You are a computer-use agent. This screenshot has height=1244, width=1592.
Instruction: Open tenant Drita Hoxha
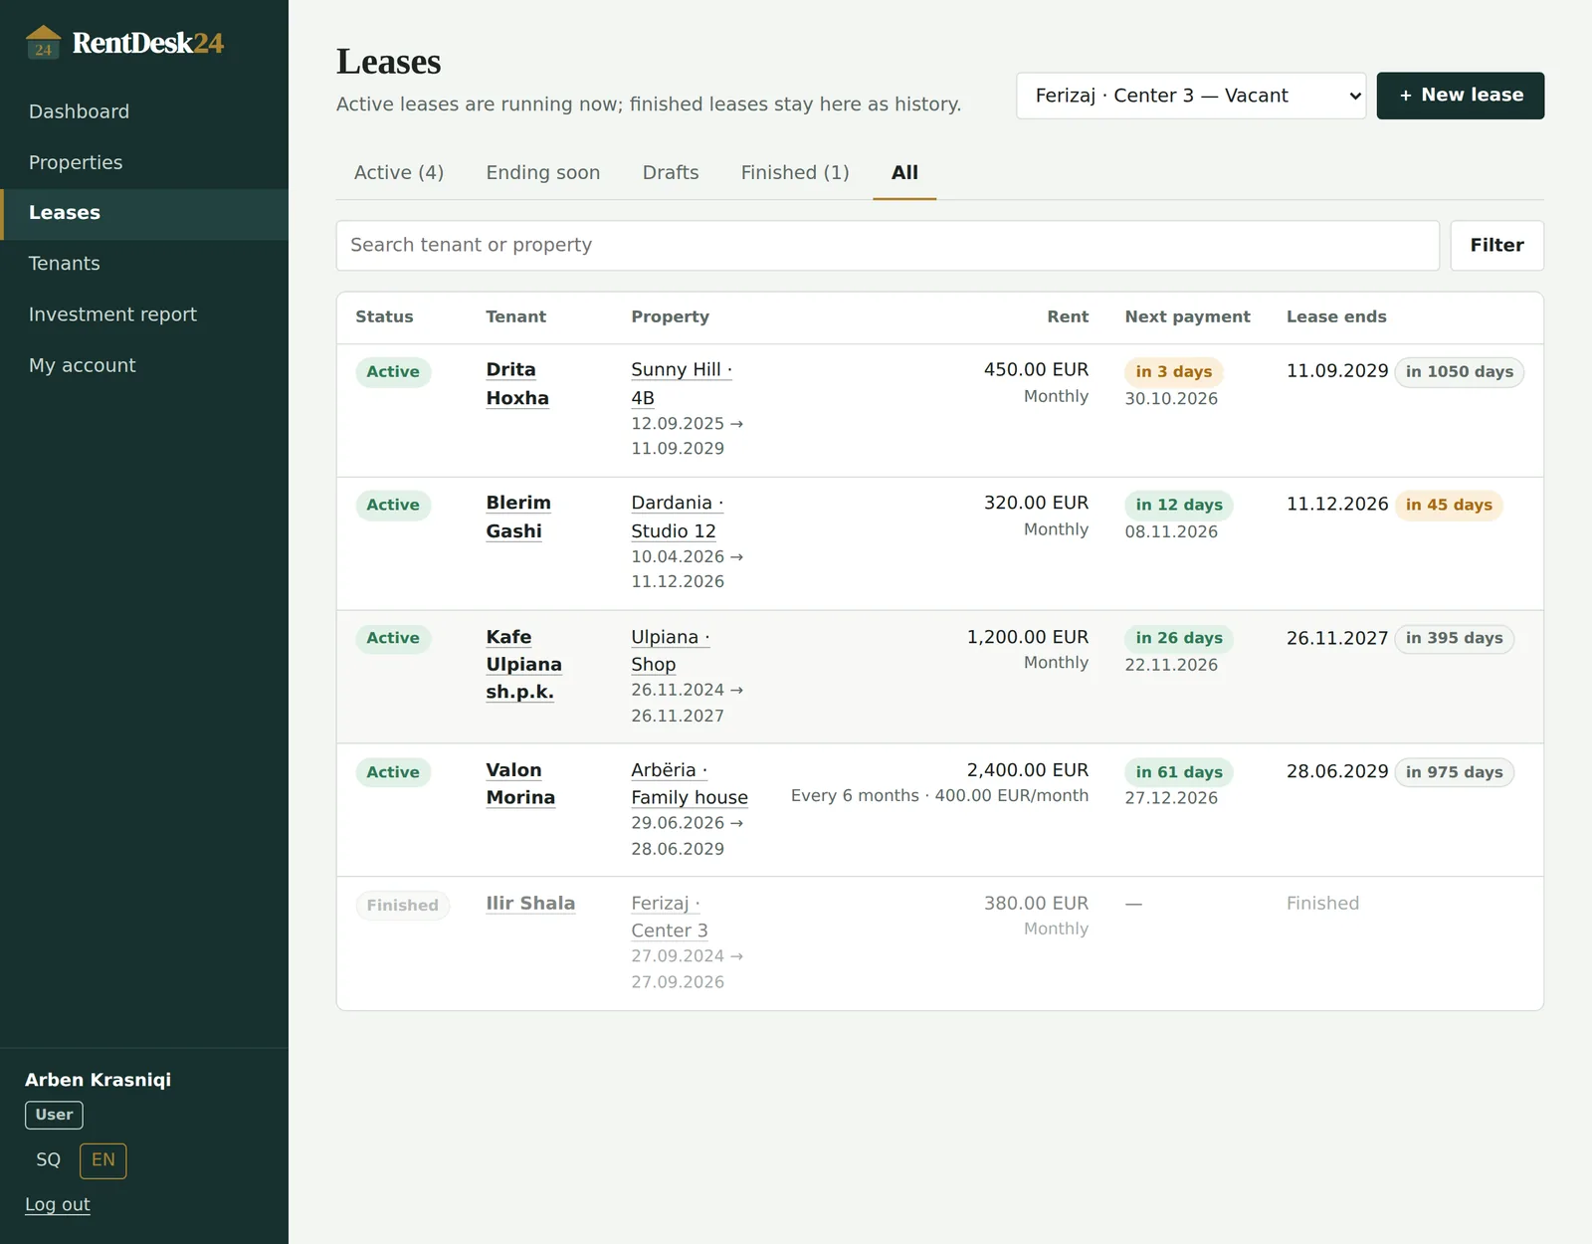517,384
